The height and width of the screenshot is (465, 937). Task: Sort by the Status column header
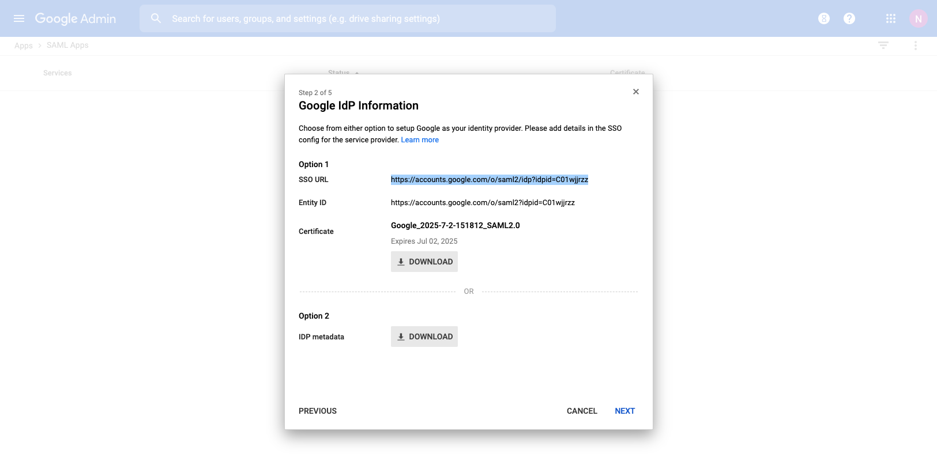(x=339, y=73)
